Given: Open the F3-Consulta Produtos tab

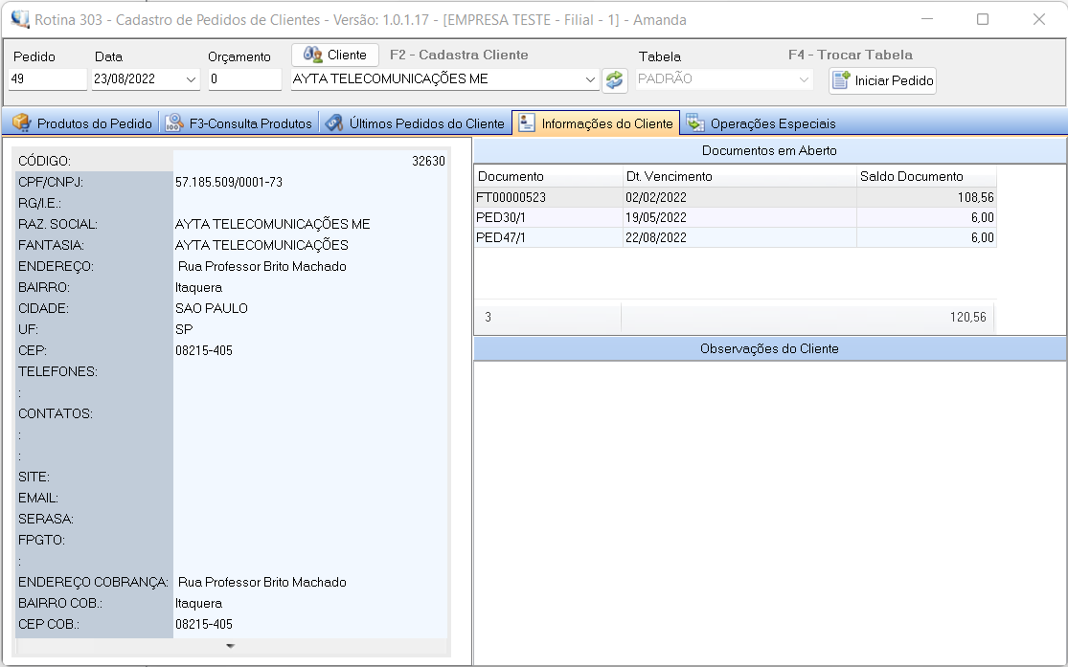Looking at the screenshot, I should 239,123.
